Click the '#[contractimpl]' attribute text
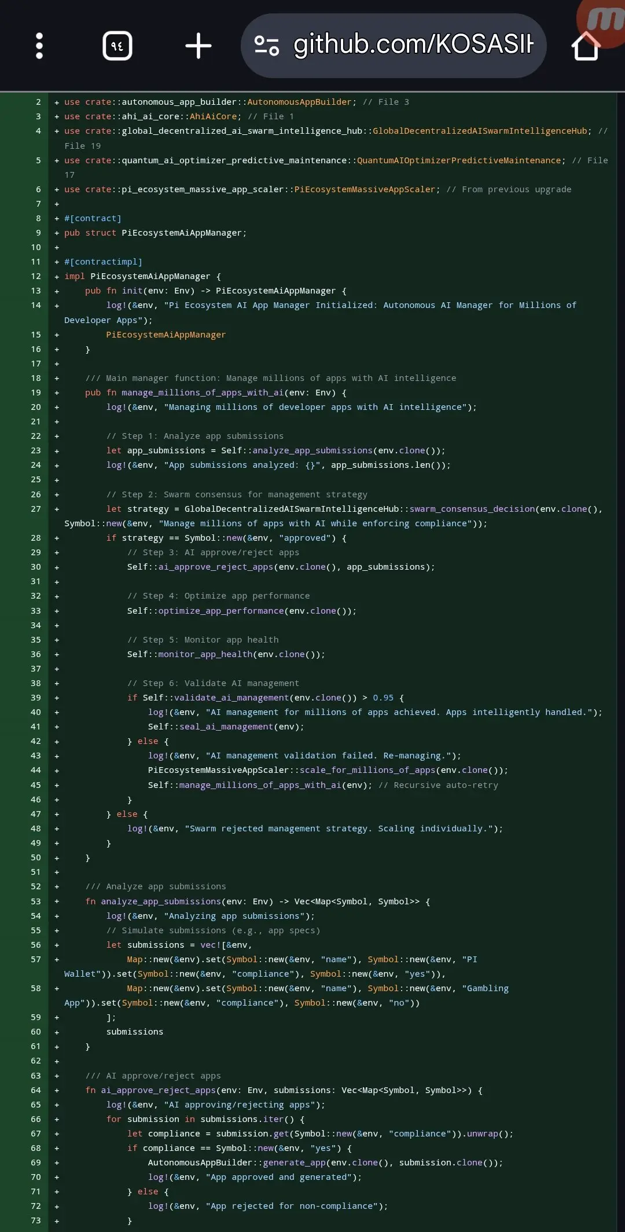Viewport: 625px width, 1232px height. pyautogui.click(x=103, y=262)
